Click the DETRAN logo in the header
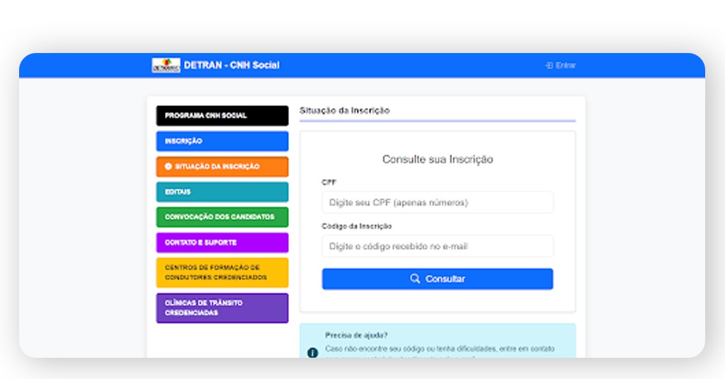725x379 pixels. point(166,65)
